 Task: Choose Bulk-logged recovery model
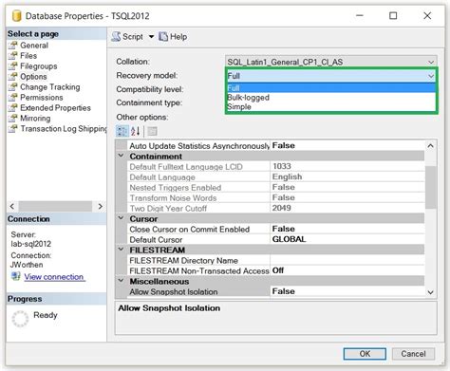click(x=331, y=98)
